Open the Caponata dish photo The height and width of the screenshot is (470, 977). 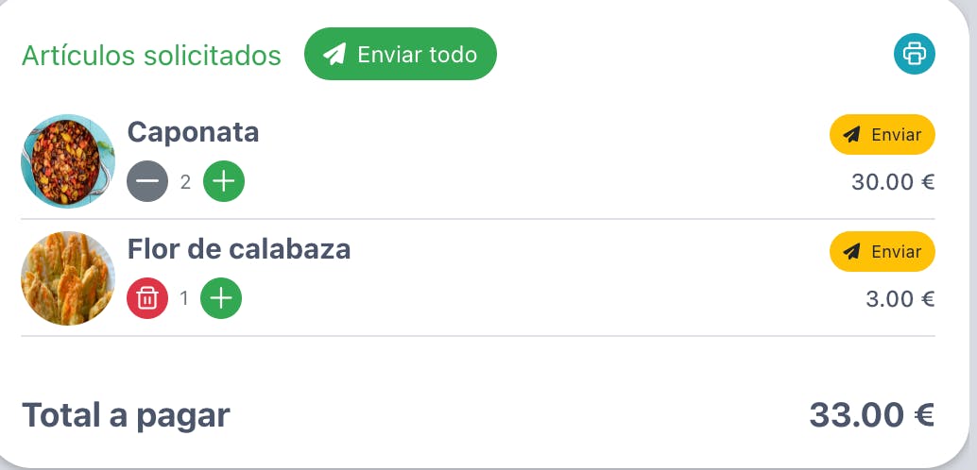[x=68, y=160]
